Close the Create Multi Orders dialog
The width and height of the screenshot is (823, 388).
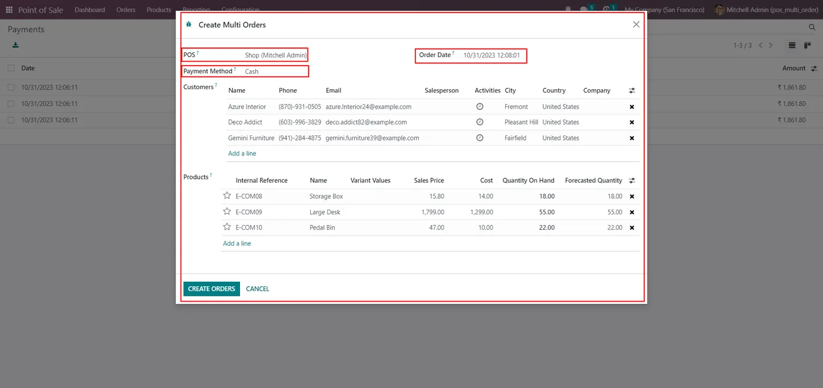coord(636,25)
